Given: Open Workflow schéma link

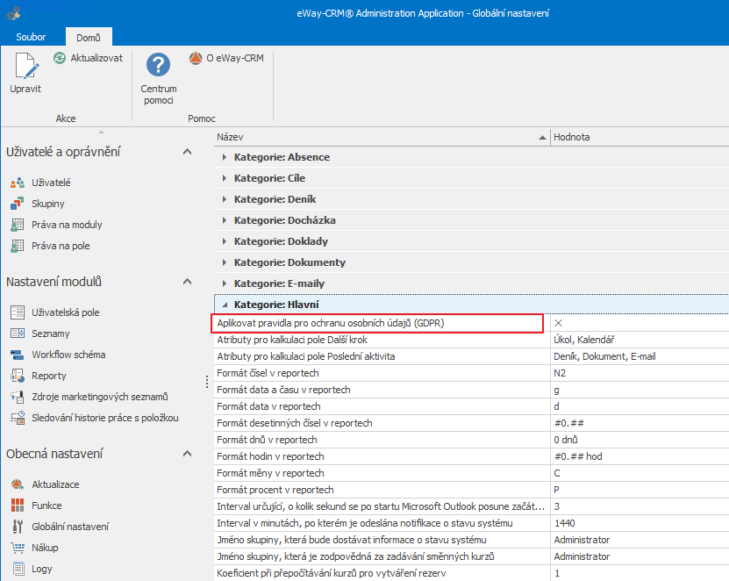Looking at the screenshot, I should click(x=68, y=355).
